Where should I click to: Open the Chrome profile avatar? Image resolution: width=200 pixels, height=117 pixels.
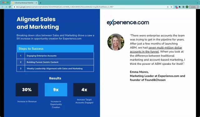pos(187,7)
